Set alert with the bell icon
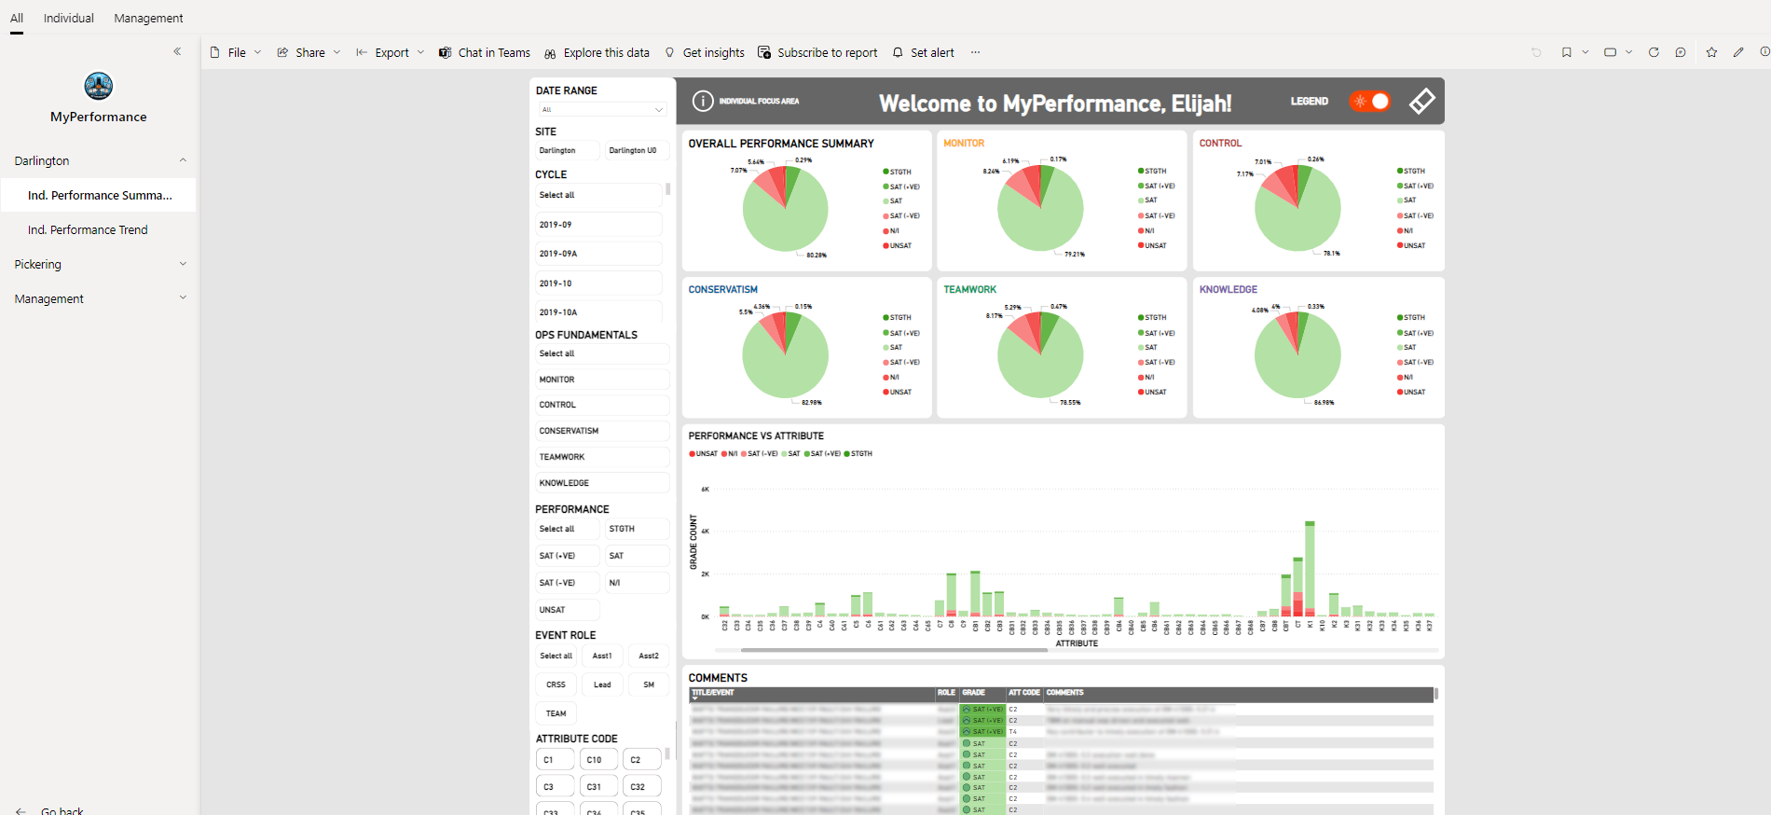Screen dimensions: 1771x815 (923, 52)
